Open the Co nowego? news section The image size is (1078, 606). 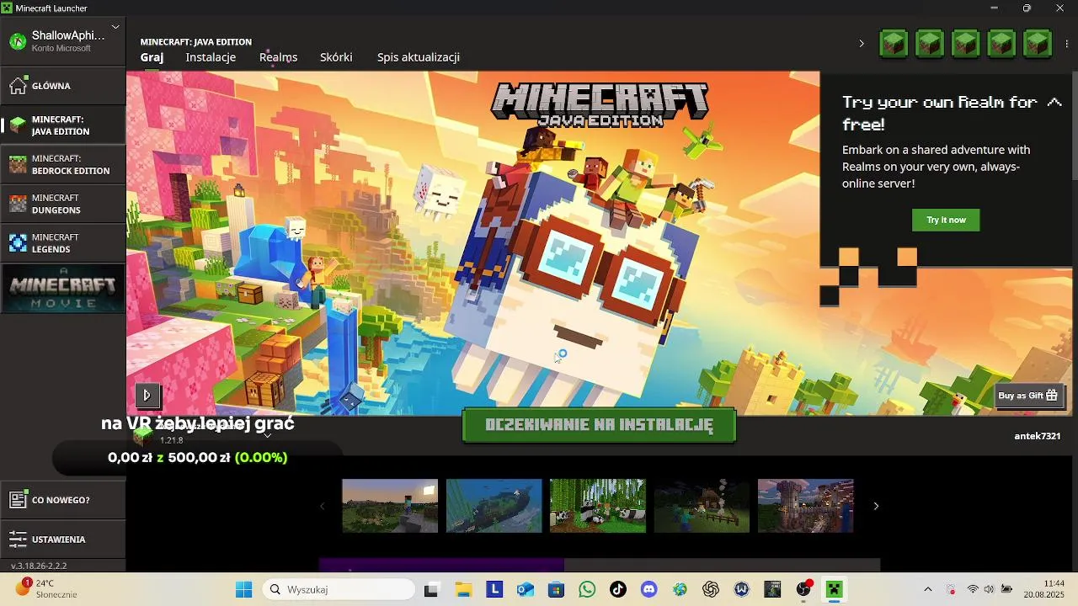click(x=63, y=500)
